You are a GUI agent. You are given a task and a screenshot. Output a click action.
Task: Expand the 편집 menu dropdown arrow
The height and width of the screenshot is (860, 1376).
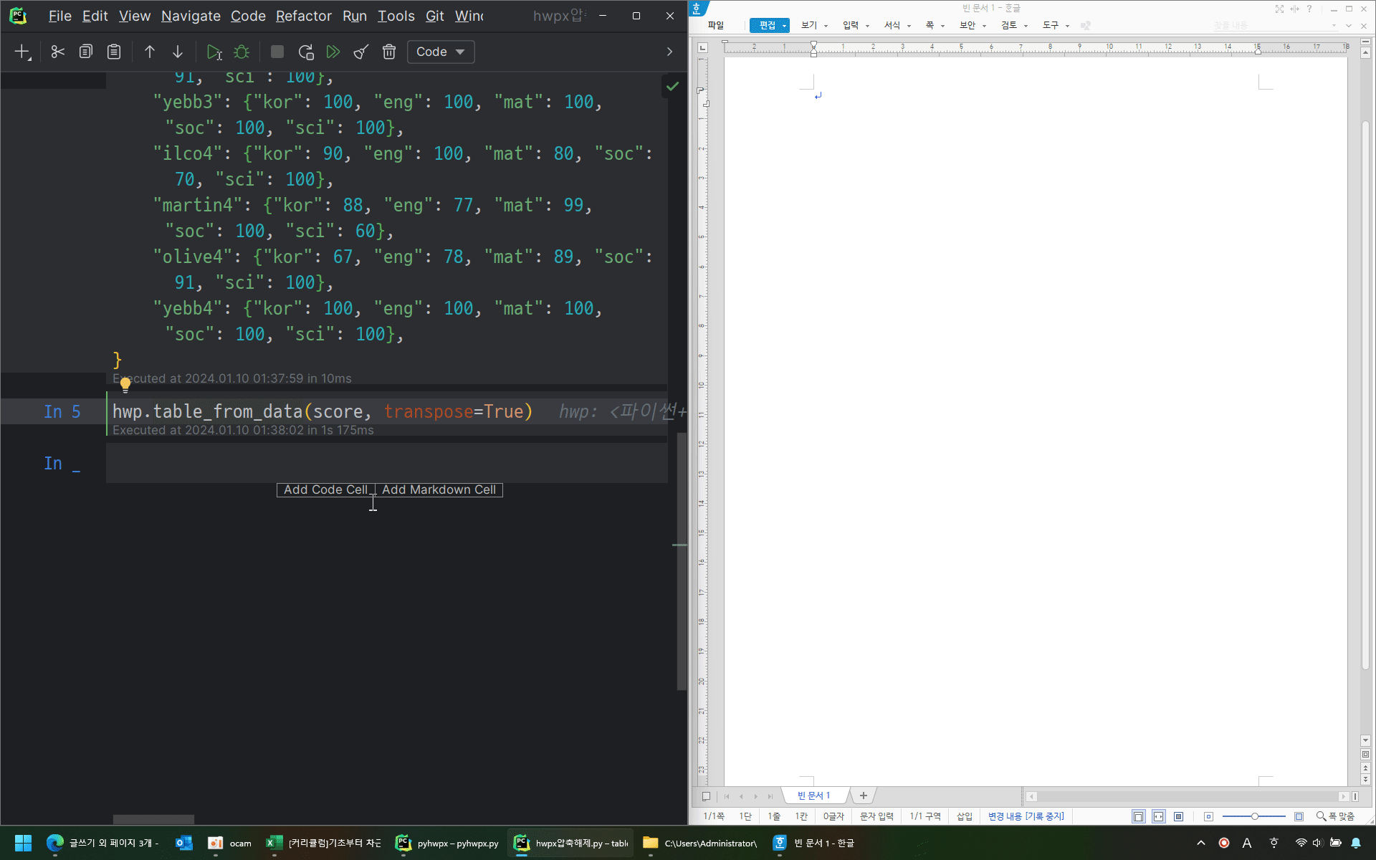coord(785,26)
